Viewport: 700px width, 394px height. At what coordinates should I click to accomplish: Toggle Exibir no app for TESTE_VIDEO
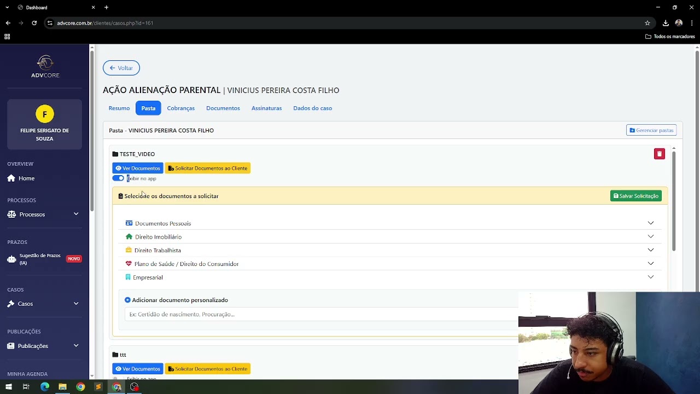[x=118, y=178]
